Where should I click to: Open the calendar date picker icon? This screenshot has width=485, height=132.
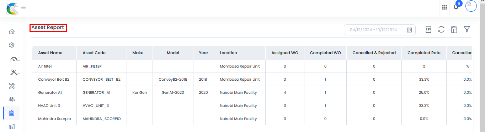click(x=409, y=30)
